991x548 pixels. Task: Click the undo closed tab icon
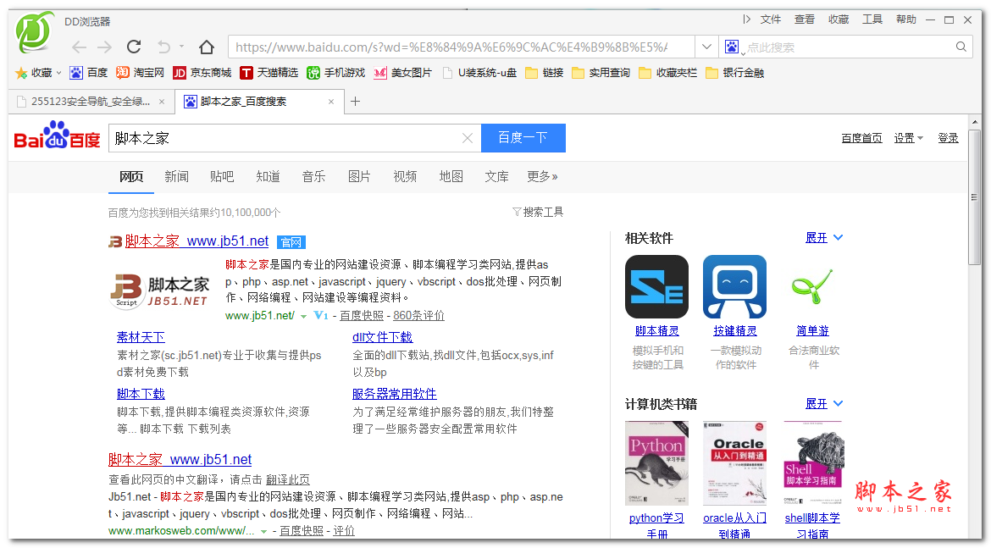tap(163, 47)
